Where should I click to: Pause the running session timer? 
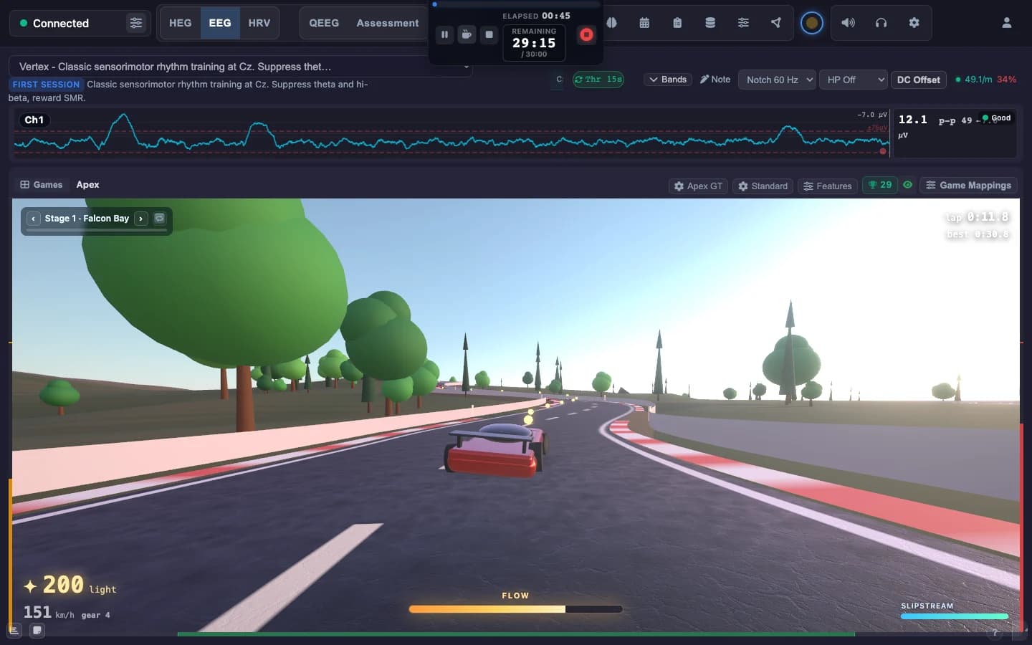(x=444, y=34)
